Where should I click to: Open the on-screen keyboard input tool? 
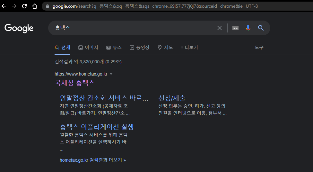[236, 28]
